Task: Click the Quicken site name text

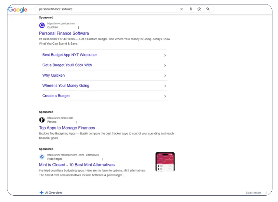Action: (53, 28)
